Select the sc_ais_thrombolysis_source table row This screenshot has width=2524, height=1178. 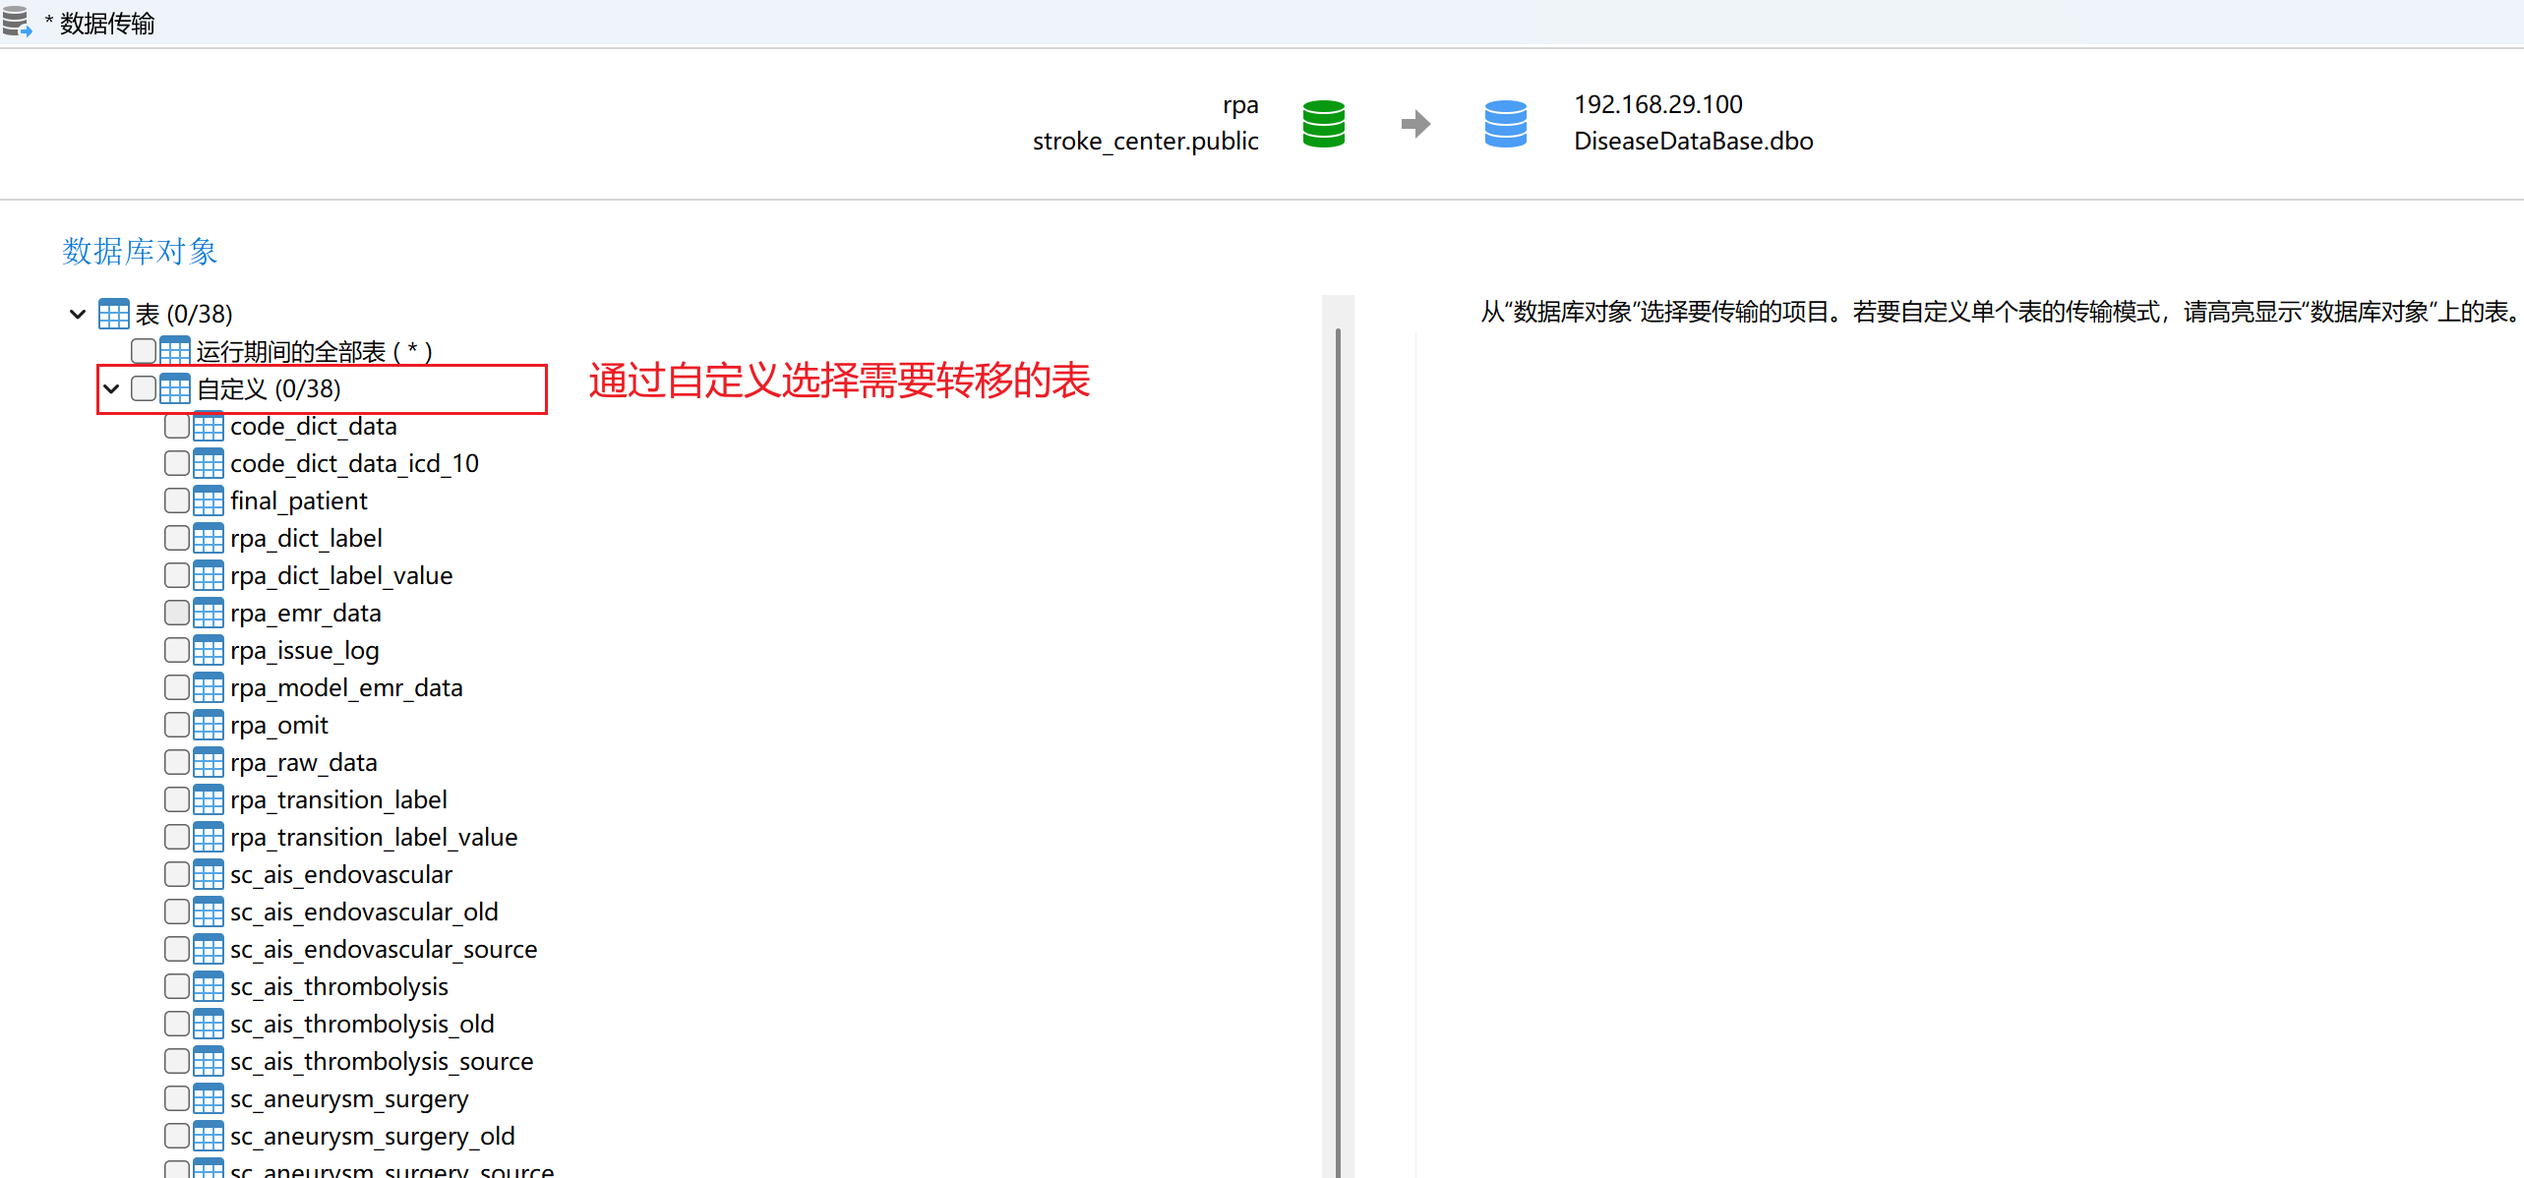pos(381,1061)
